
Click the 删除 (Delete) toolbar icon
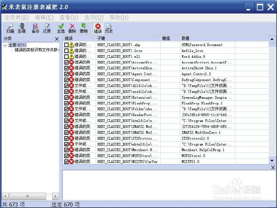coord(72,28)
